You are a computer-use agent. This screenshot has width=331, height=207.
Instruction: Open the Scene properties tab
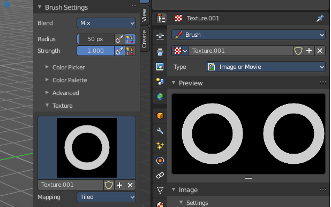160,82
